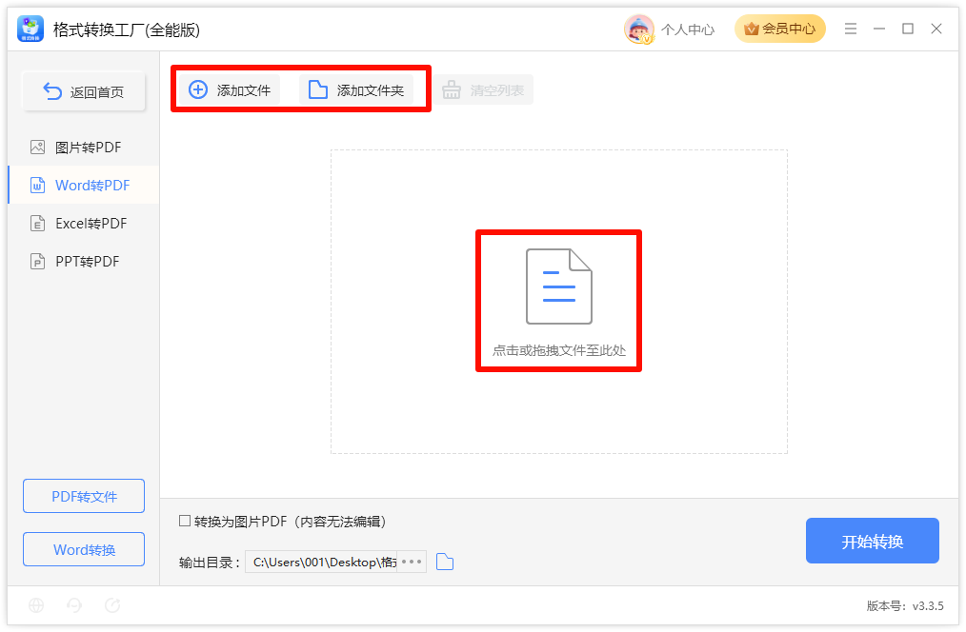Open 个人中心 personal center
This screenshot has width=966, height=632.
688,30
